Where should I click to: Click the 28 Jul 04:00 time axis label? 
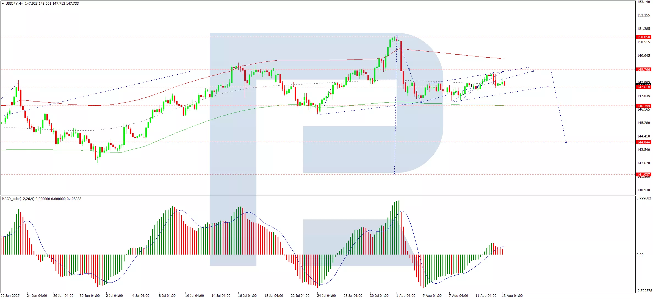pyautogui.click(x=353, y=296)
